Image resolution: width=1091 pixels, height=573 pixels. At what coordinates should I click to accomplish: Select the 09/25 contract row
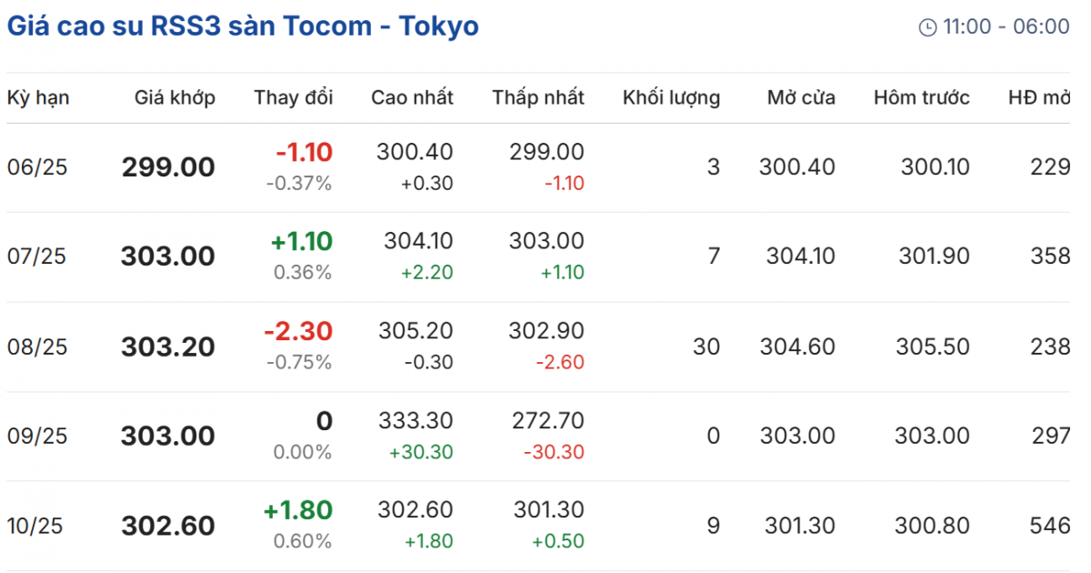(37, 436)
